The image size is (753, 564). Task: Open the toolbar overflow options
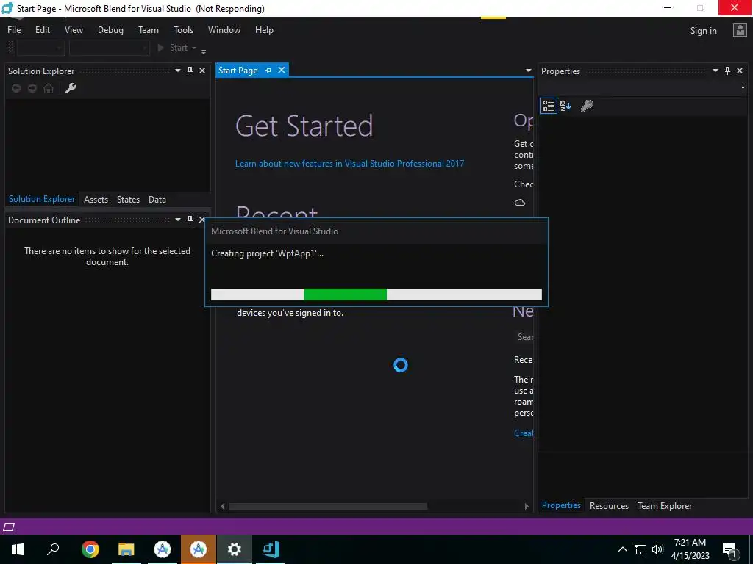tap(204, 51)
